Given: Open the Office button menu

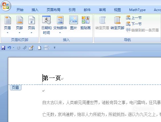Looking at the screenshot, I should (x=6, y=6).
